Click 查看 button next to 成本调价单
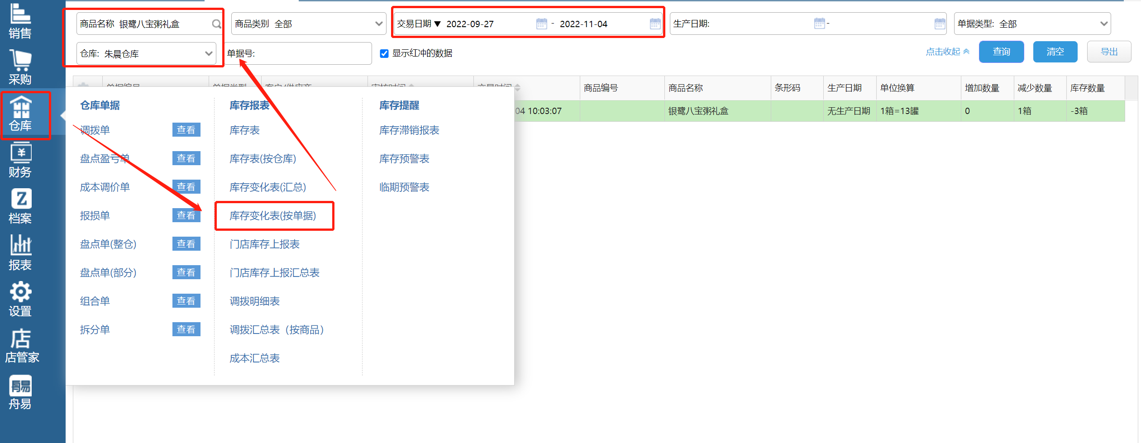This screenshot has height=443, width=1141. (186, 187)
